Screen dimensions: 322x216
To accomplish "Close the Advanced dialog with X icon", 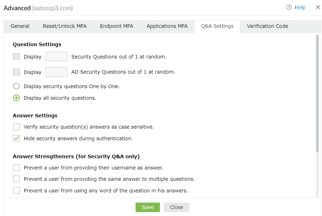I will (318, 7).
